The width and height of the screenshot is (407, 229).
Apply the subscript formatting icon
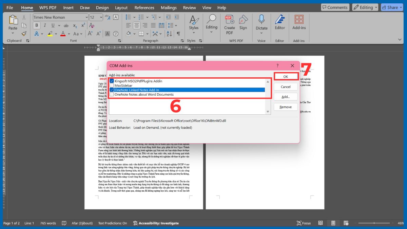pyautogui.click(x=75, y=25)
